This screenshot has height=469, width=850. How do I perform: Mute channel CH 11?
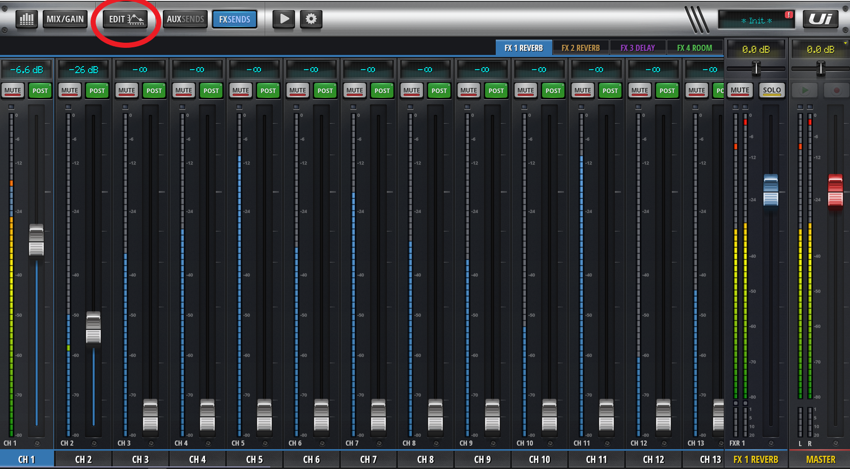click(583, 91)
